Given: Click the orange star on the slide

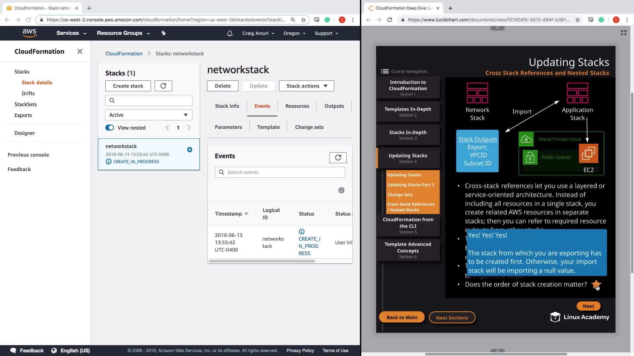Looking at the screenshot, I should [596, 284].
